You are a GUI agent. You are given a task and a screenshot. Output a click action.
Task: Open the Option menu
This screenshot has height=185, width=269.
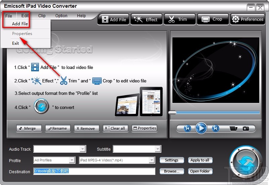[x=61, y=16]
